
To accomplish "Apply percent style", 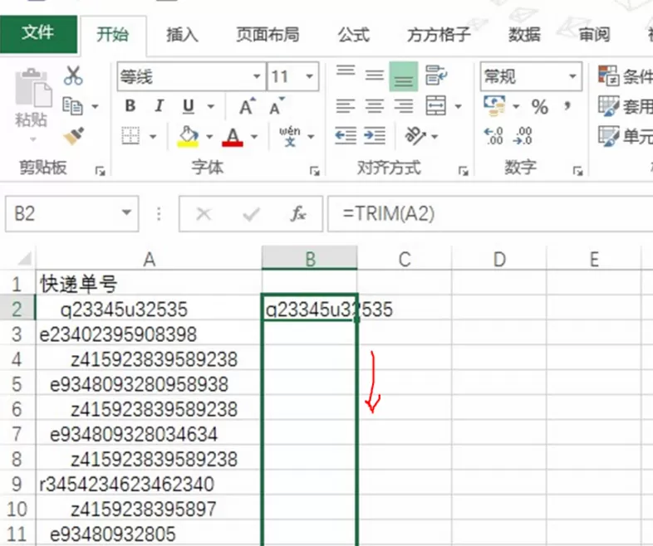I will [x=540, y=107].
